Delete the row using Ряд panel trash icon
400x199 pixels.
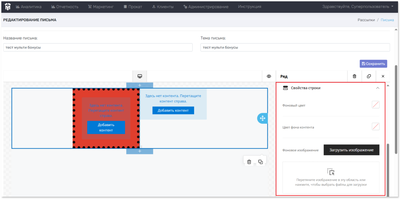click(354, 76)
